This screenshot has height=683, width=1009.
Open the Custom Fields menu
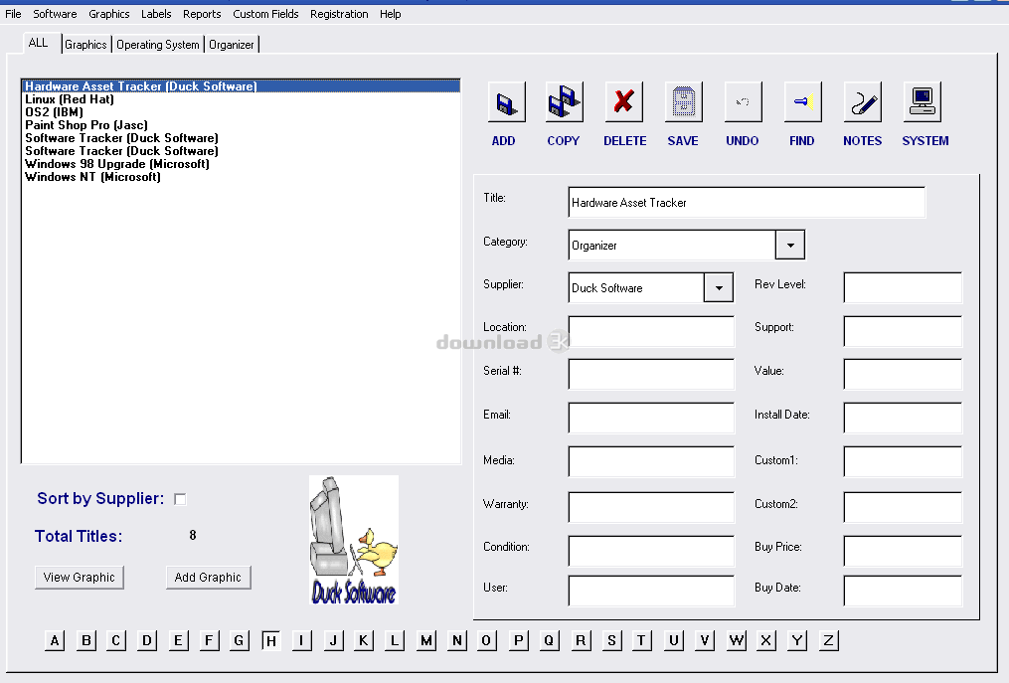pyautogui.click(x=265, y=14)
